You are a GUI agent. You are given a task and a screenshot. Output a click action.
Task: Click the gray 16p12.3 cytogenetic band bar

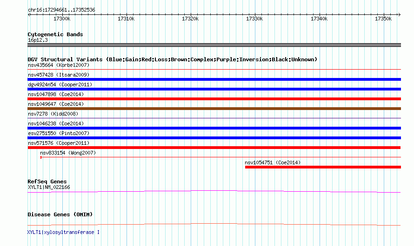(x=214, y=45)
